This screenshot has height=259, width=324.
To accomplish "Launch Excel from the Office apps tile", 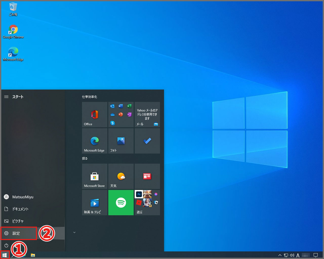I will click(x=129, y=106).
